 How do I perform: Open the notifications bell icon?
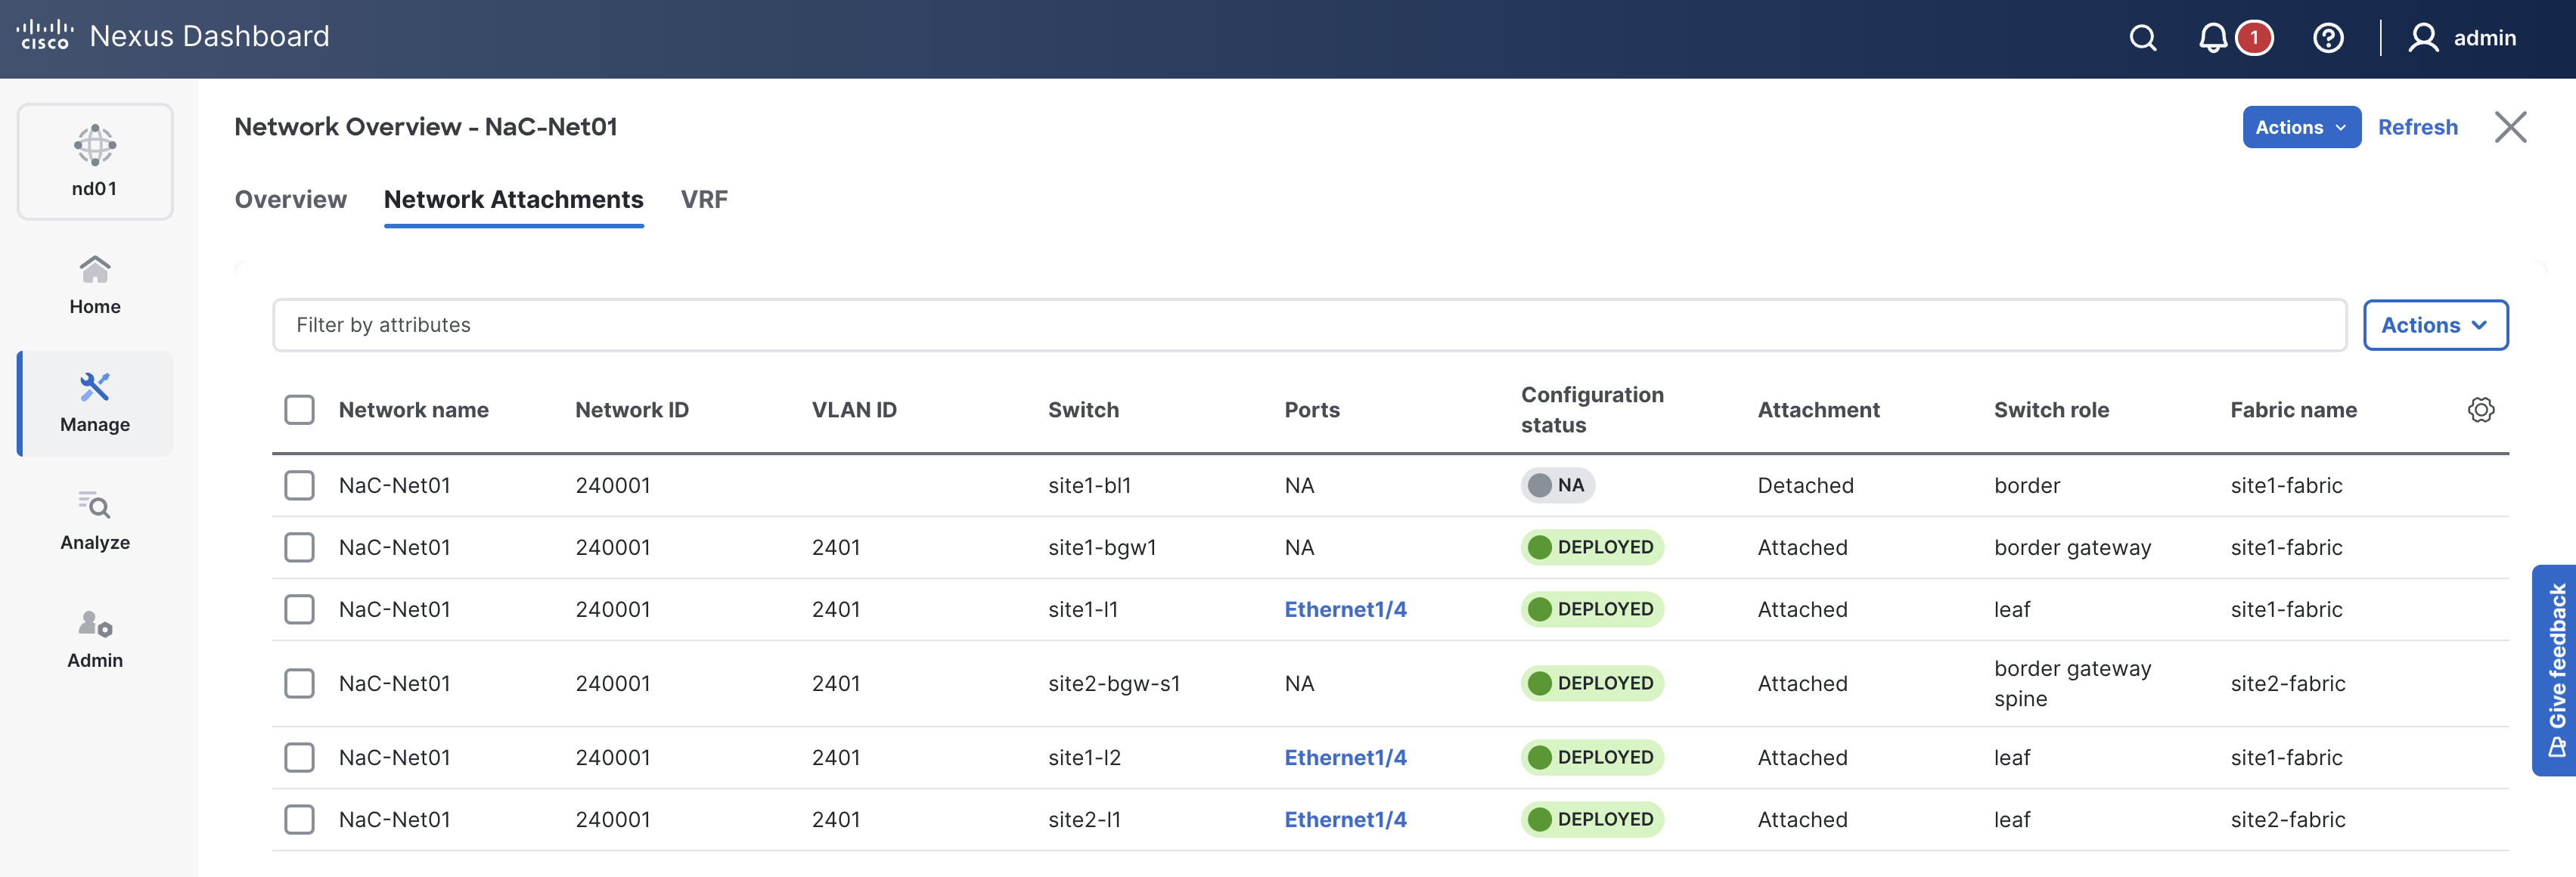click(x=2212, y=38)
